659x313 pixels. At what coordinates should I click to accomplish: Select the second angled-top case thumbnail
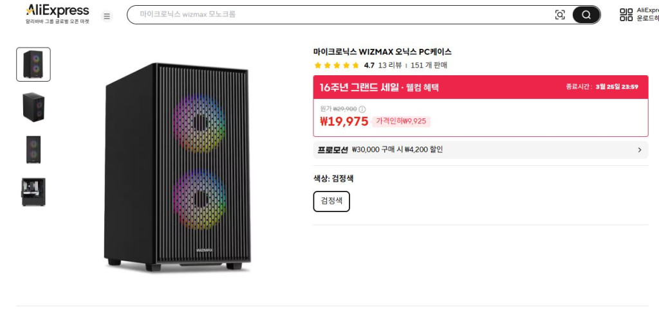coord(33,107)
